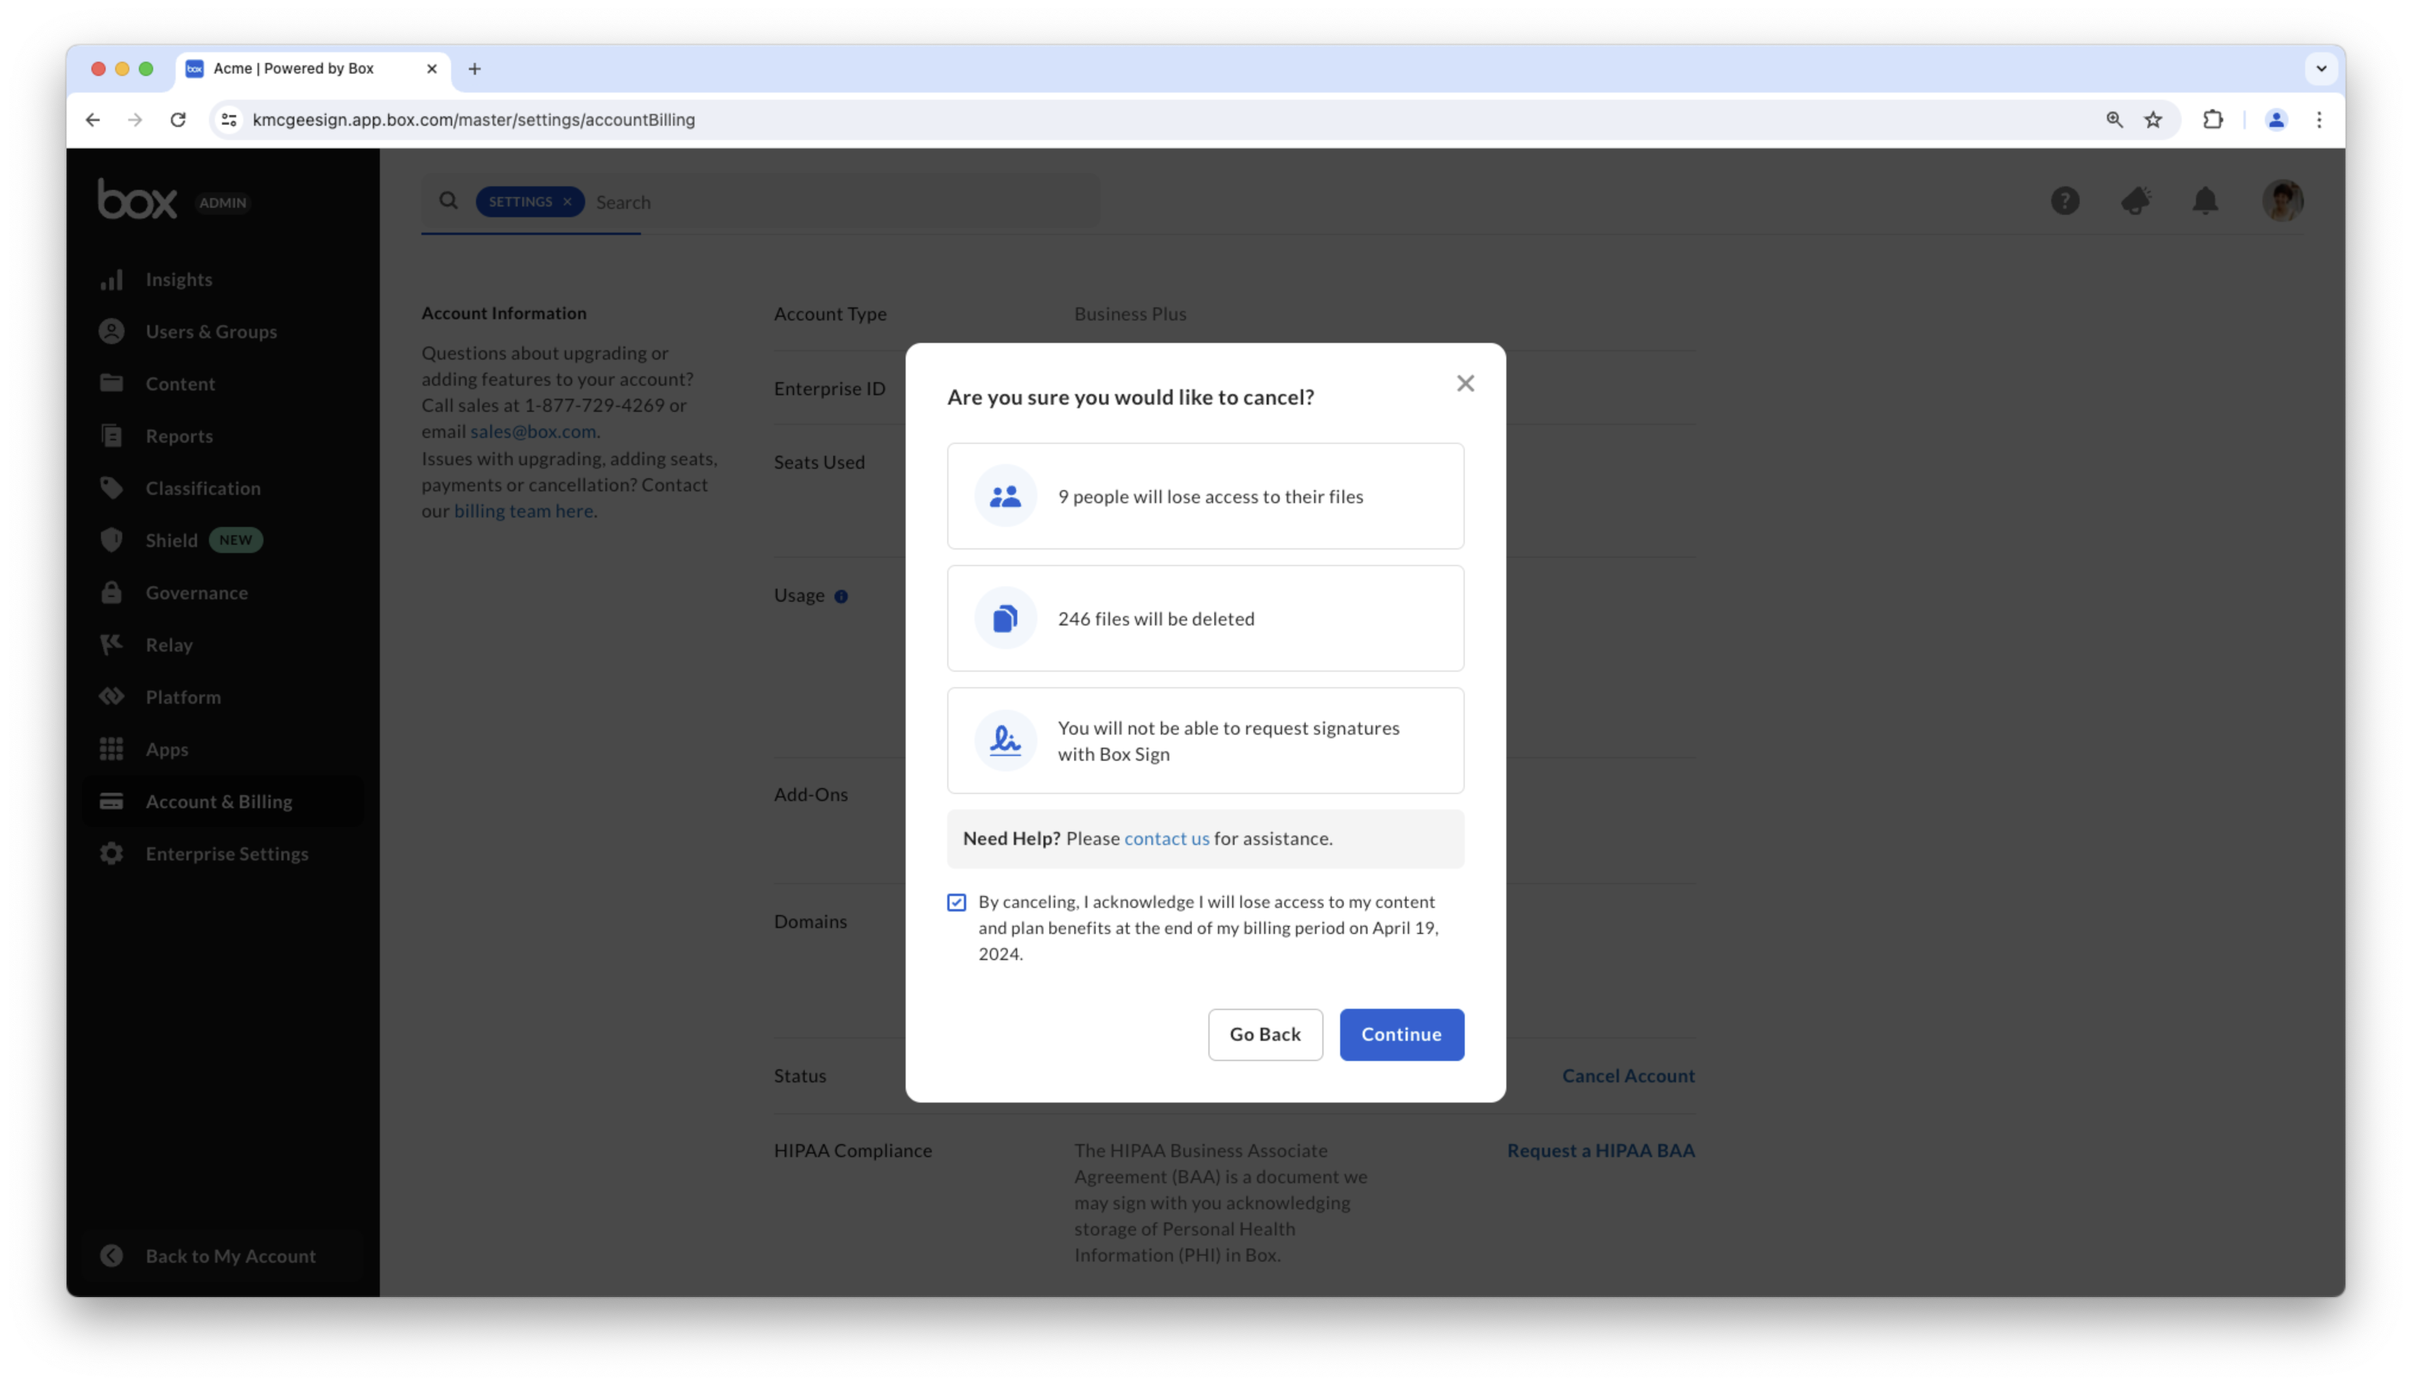Open the Chrome three-dot menu
The height and width of the screenshot is (1385, 2412).
point(2318,120)
